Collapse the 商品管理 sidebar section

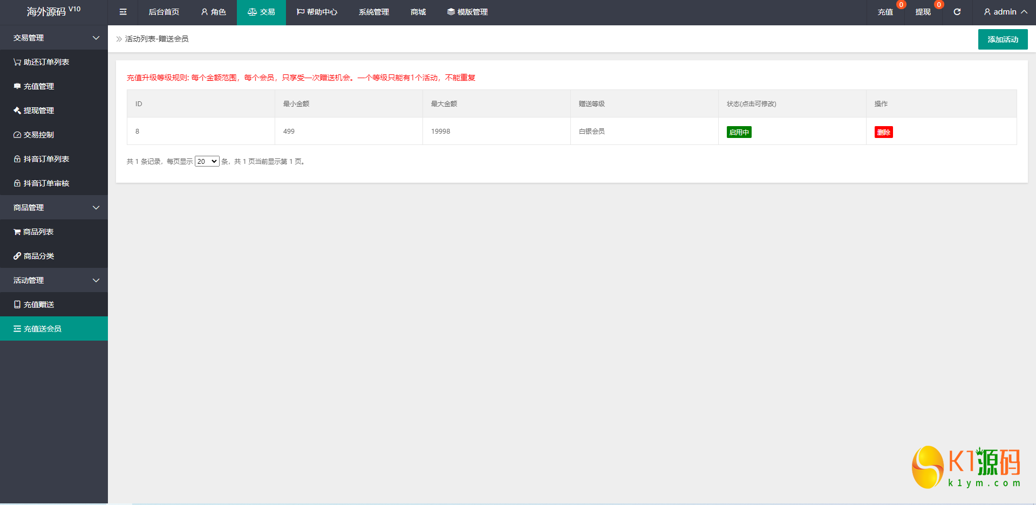(54, 207)
